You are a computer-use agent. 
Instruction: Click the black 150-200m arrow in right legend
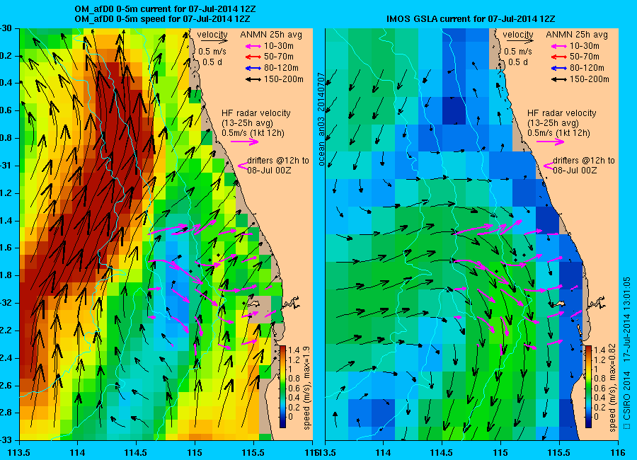558,80
